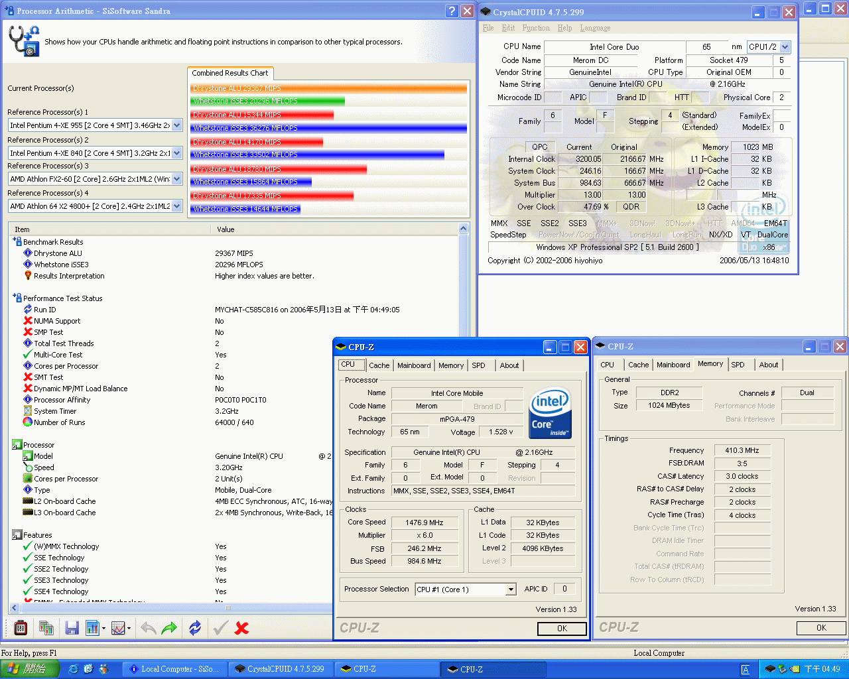Switch to Cache tab in CPU-Z processor window
The width and height of the screenshot is (849, 679).
[379, 365]
